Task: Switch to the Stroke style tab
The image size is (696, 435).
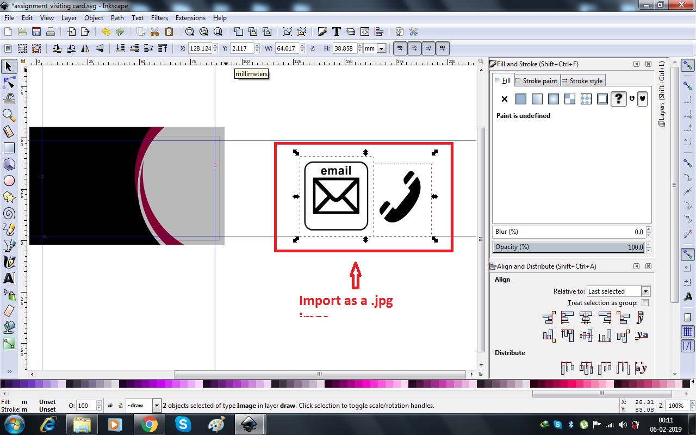Action: (x=582, y=81)
